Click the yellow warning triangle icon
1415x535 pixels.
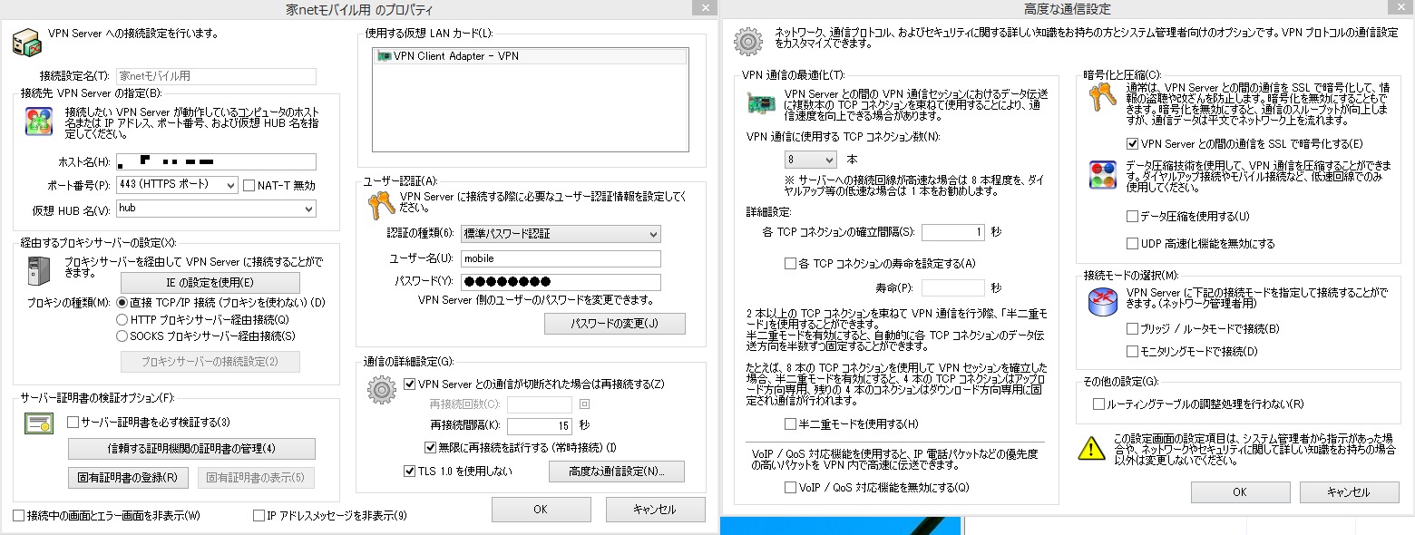point(1093,447)
